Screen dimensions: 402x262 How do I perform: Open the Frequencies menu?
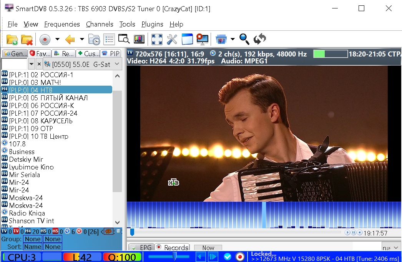[62, 24]
